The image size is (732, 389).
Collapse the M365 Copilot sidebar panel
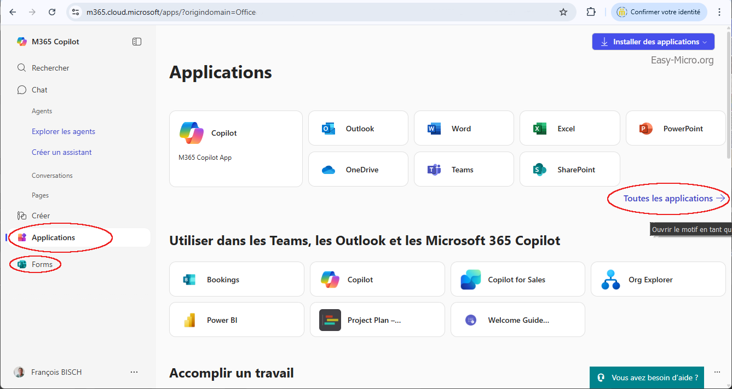pos(137,42)
